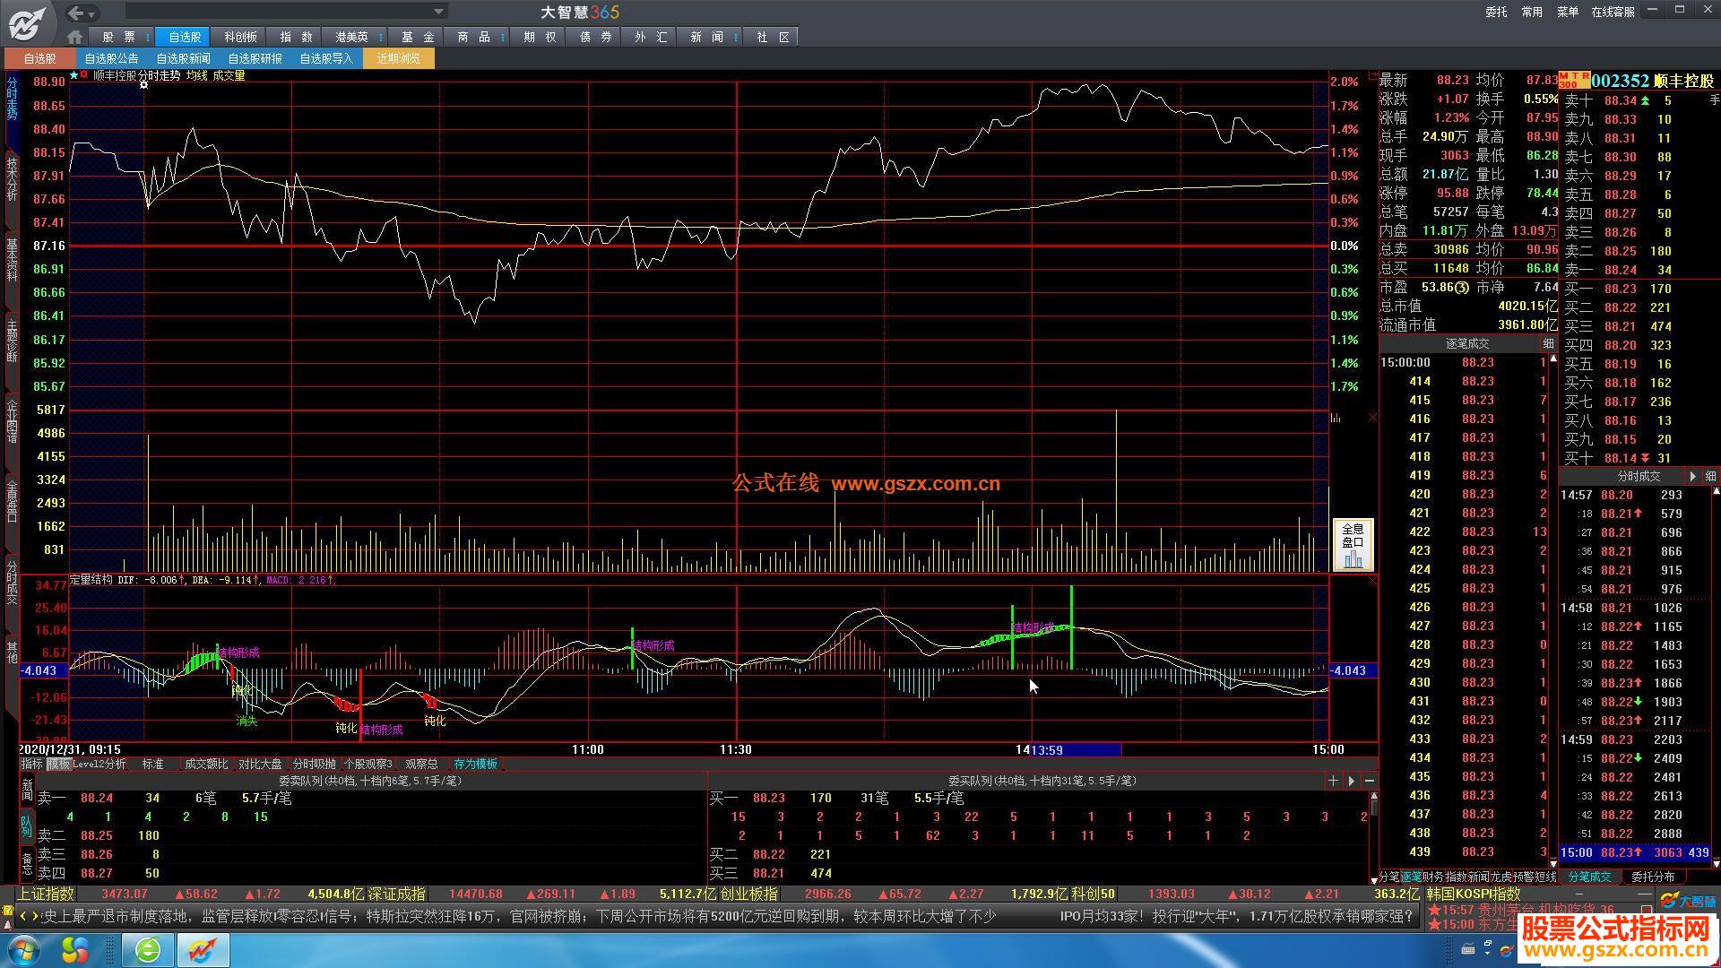Choose the 成交额比 template tab
Screen dimensions: 1721x968
pos(206,765)
